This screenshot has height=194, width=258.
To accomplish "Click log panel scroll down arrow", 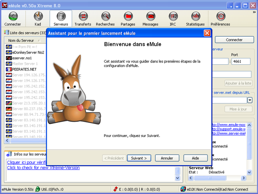I will click(178, 178).
